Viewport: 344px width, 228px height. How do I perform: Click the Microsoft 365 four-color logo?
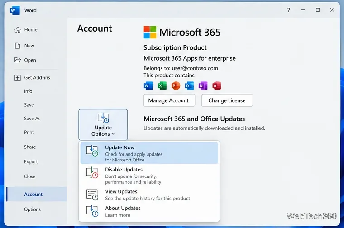click(150, 32)
